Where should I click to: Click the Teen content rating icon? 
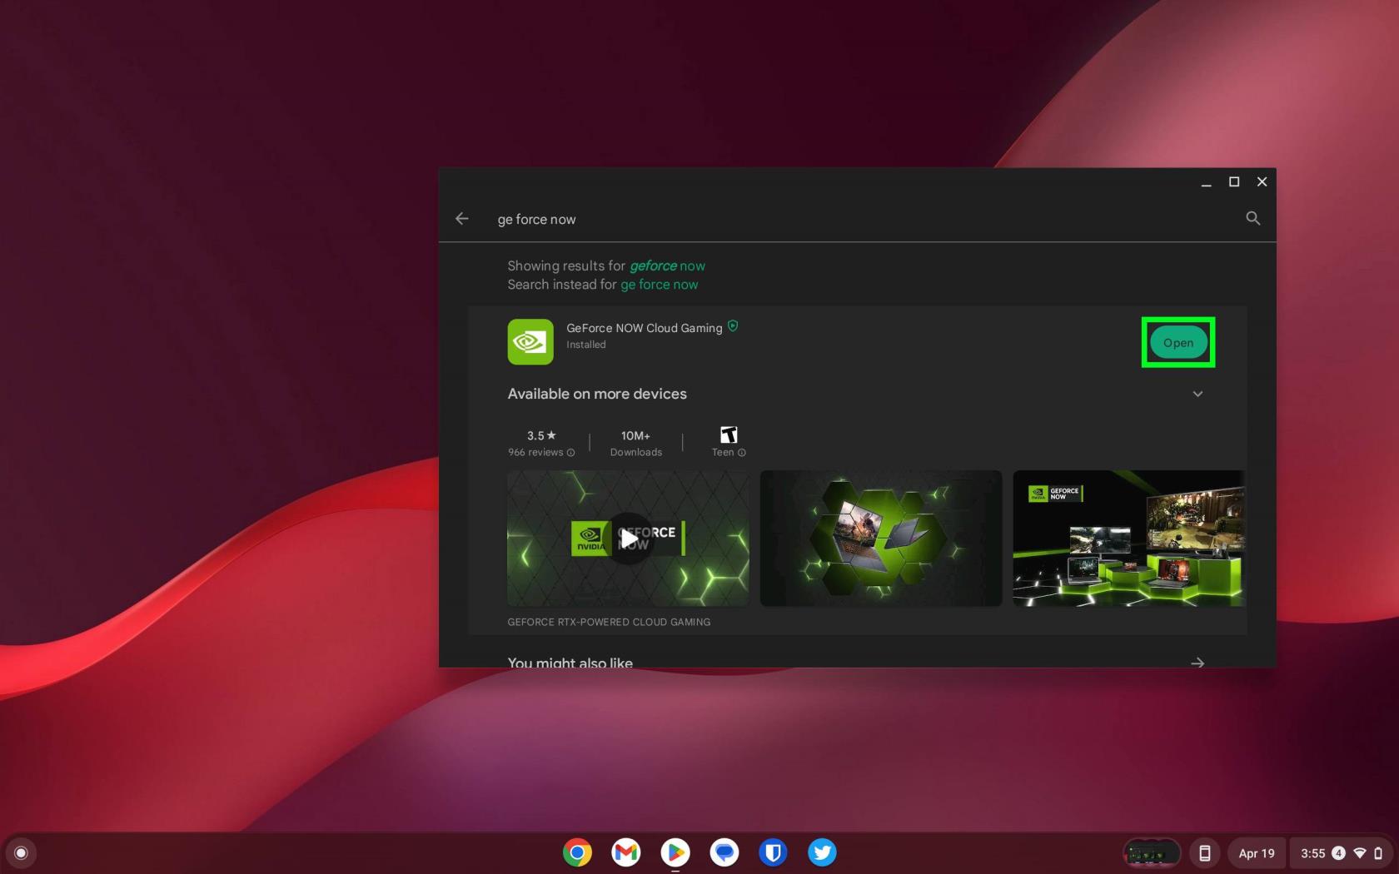click(x=729, y=435)
